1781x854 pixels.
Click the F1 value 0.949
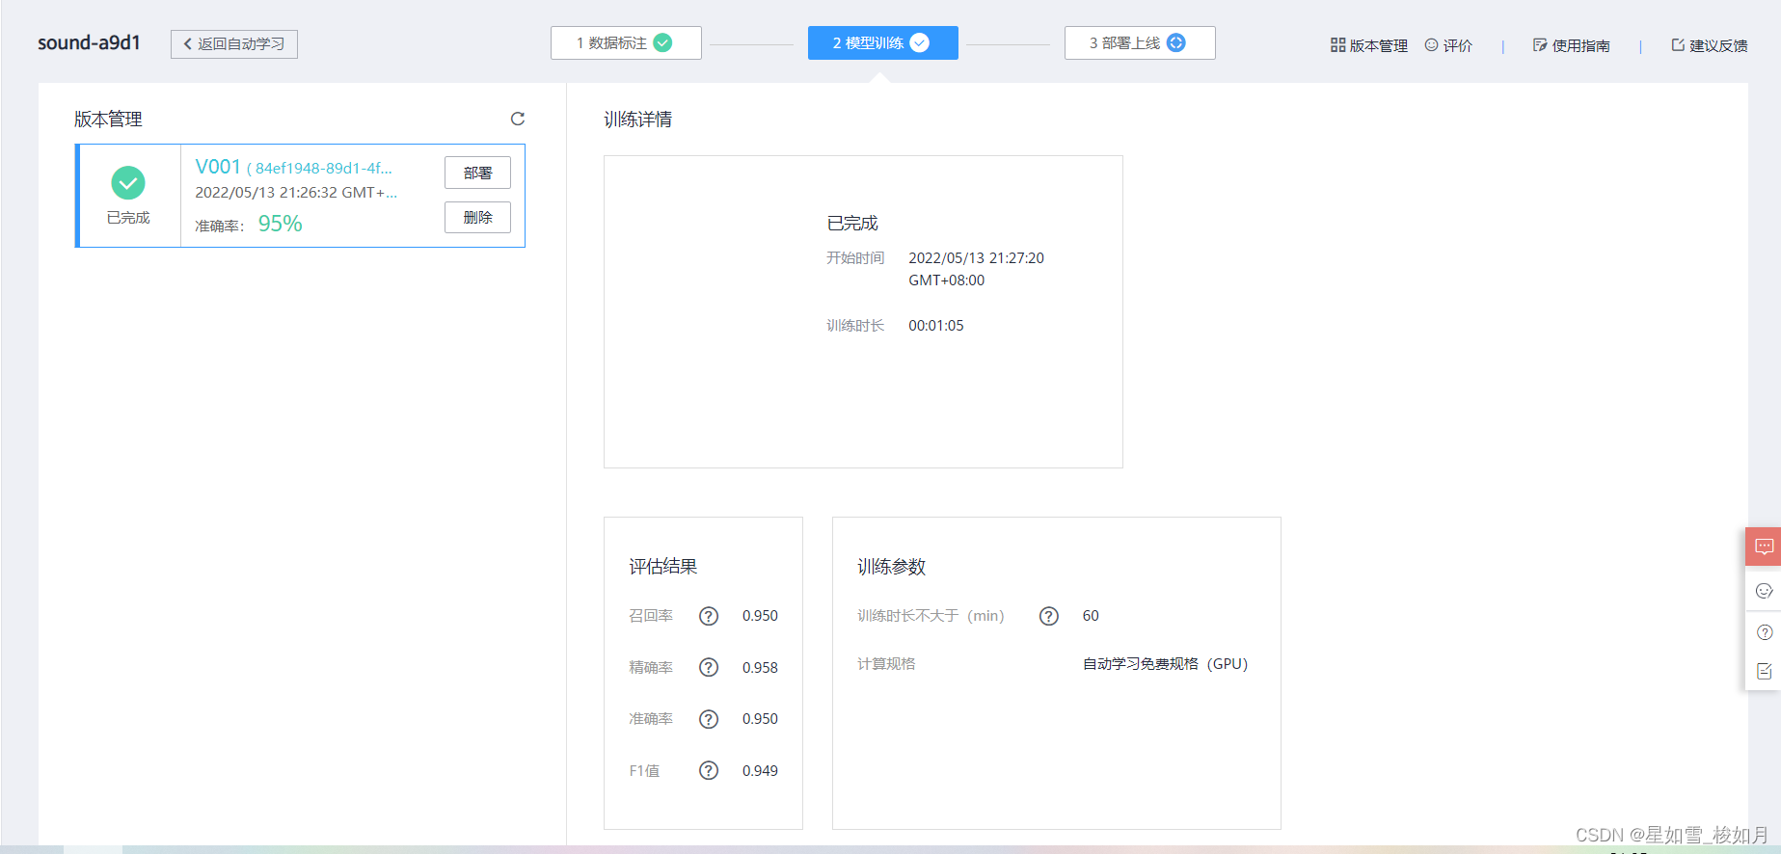pos(760,771)
